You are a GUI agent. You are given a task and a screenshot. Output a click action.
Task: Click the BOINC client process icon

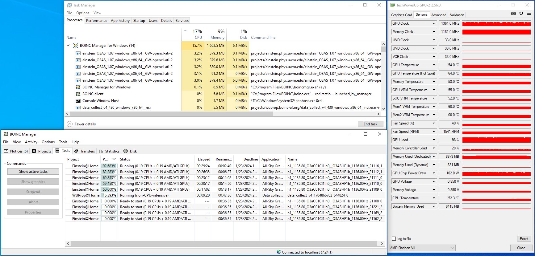(78, 94)
